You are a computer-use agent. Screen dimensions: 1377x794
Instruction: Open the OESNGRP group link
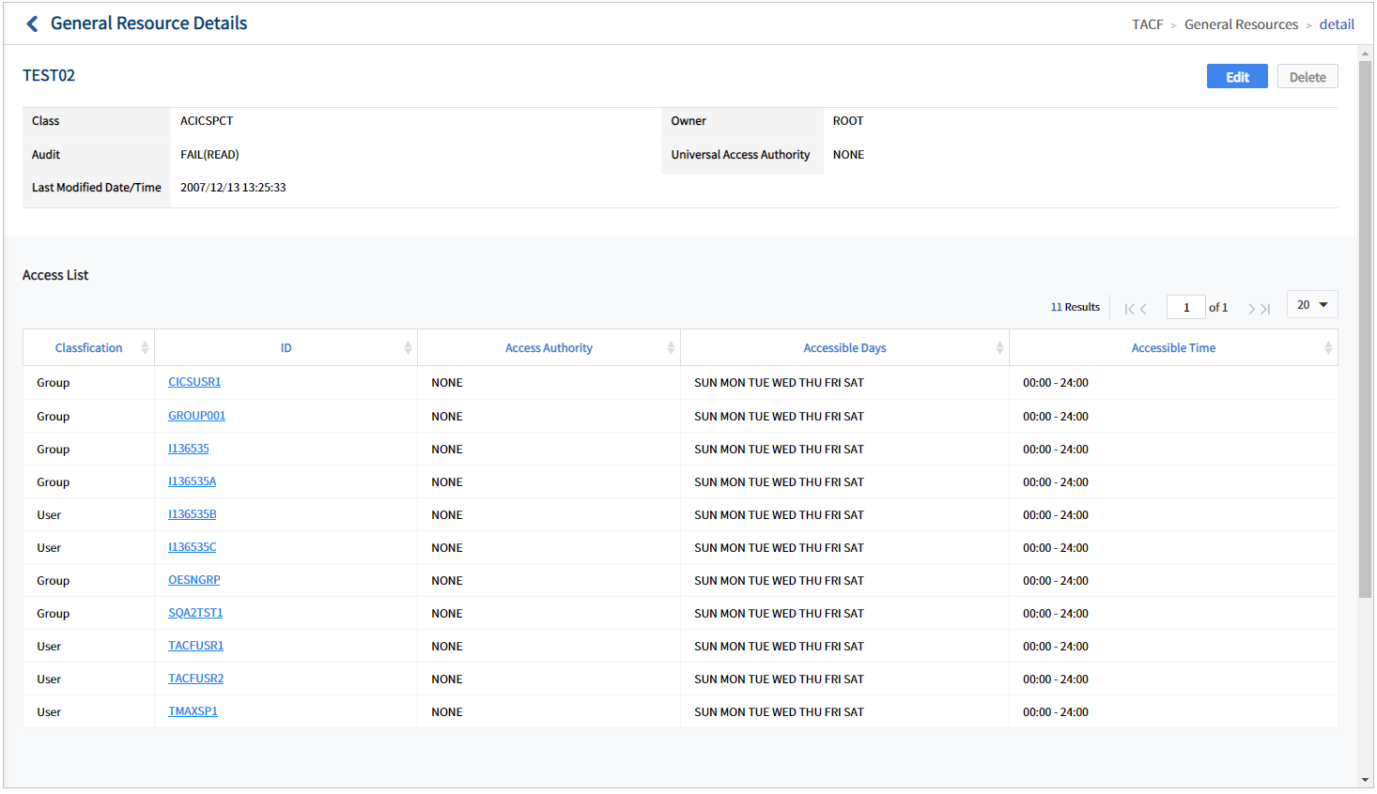[x=193, y=580]
